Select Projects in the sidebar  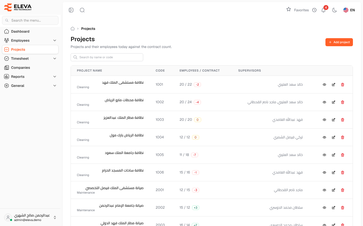click(30, 49)
